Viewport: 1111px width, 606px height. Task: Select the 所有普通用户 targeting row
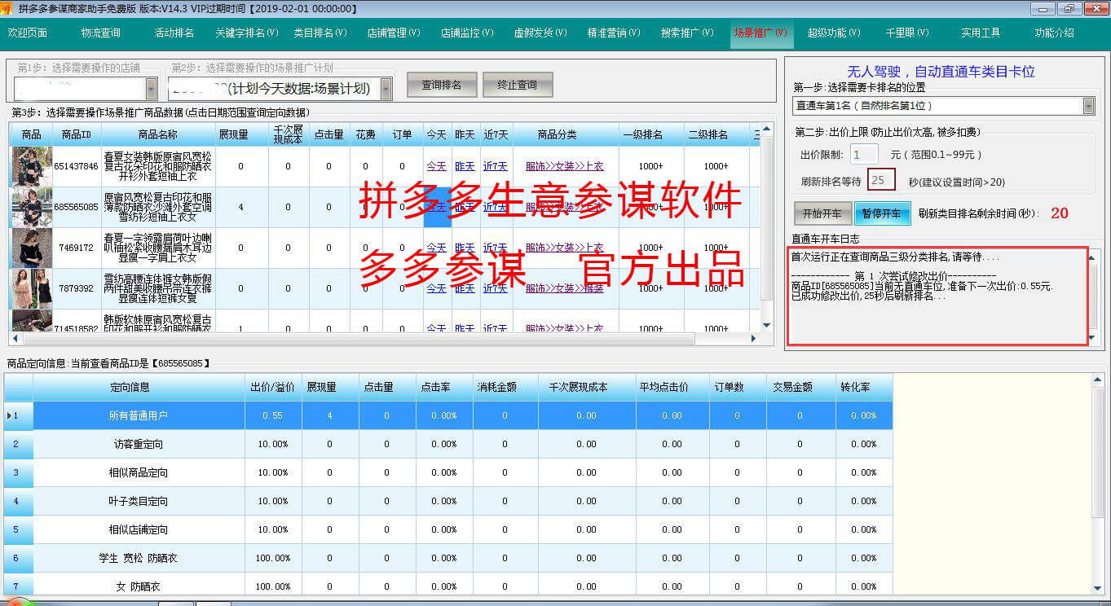point(448,415)
